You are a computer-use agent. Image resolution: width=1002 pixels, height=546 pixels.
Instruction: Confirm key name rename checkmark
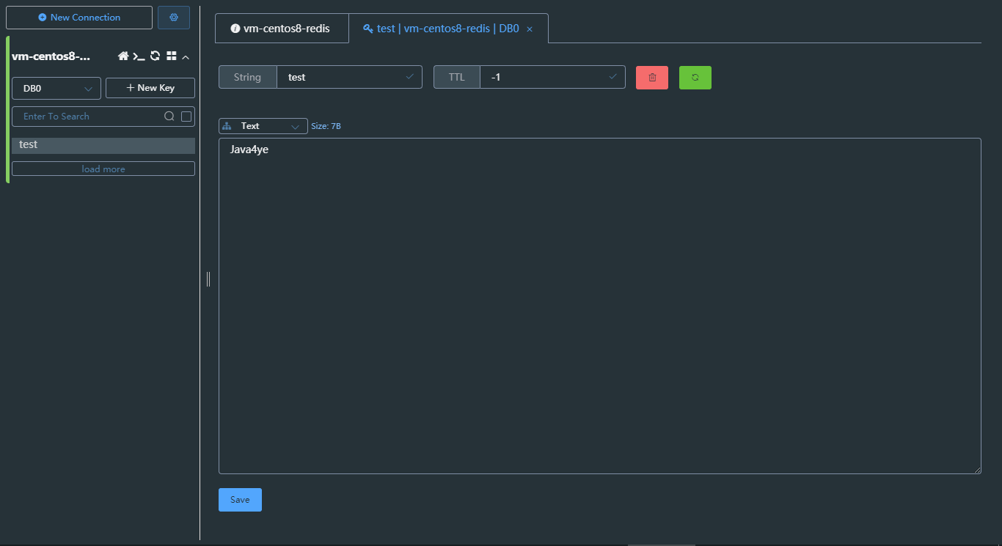[x=410, y=76]
